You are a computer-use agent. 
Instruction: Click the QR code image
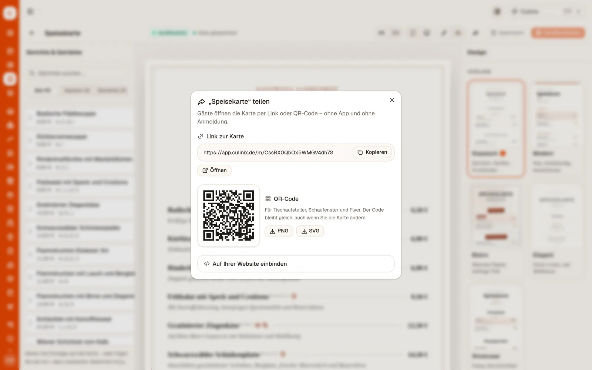pos(229,216)
